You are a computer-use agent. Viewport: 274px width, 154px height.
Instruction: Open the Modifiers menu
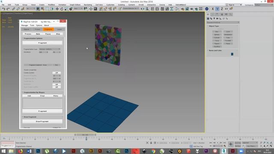coord(51,5)
